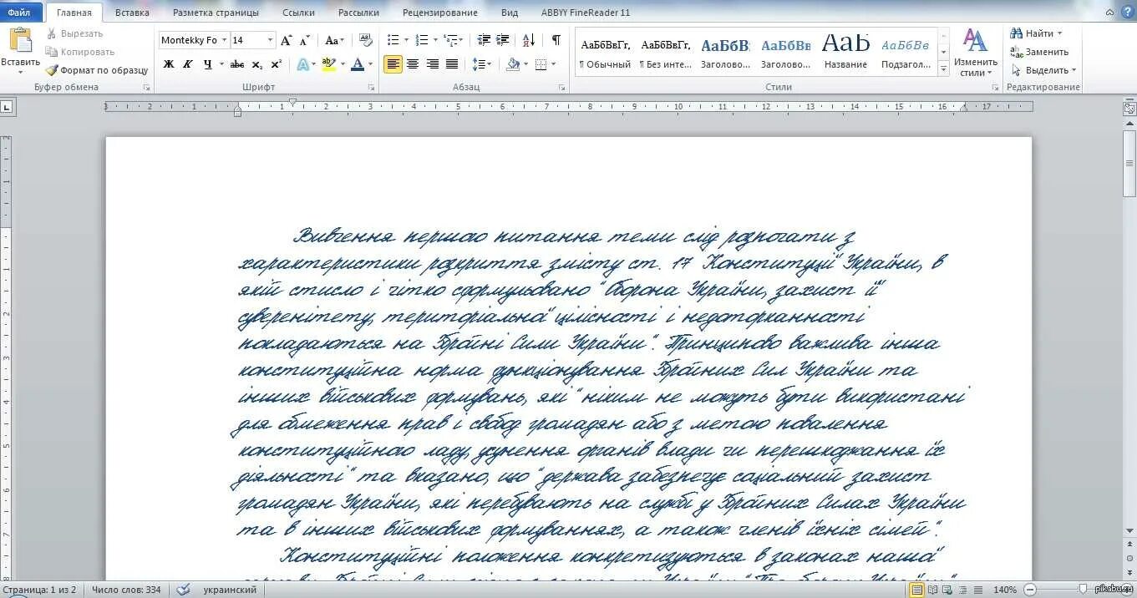Apply subscript formatting
1137x598 pixels.
click(x=257, y=64)
